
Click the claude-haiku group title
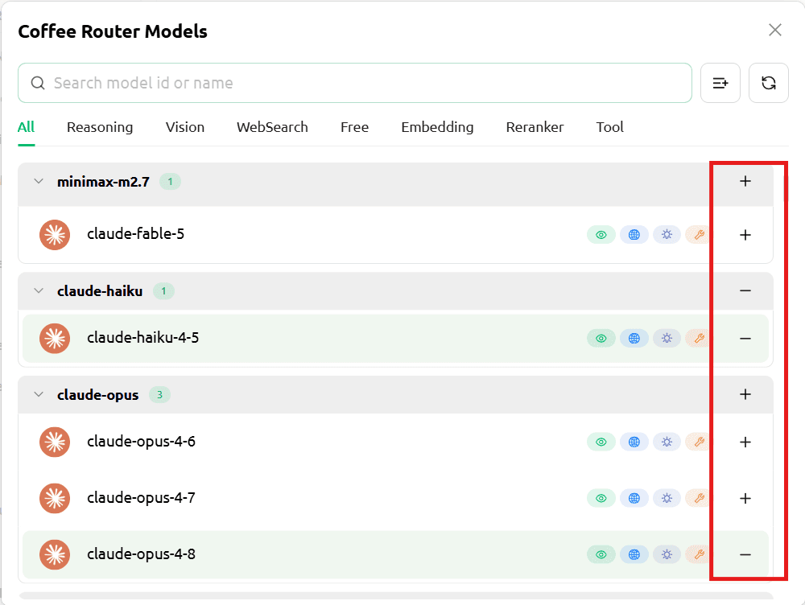[x=100, y=291]
